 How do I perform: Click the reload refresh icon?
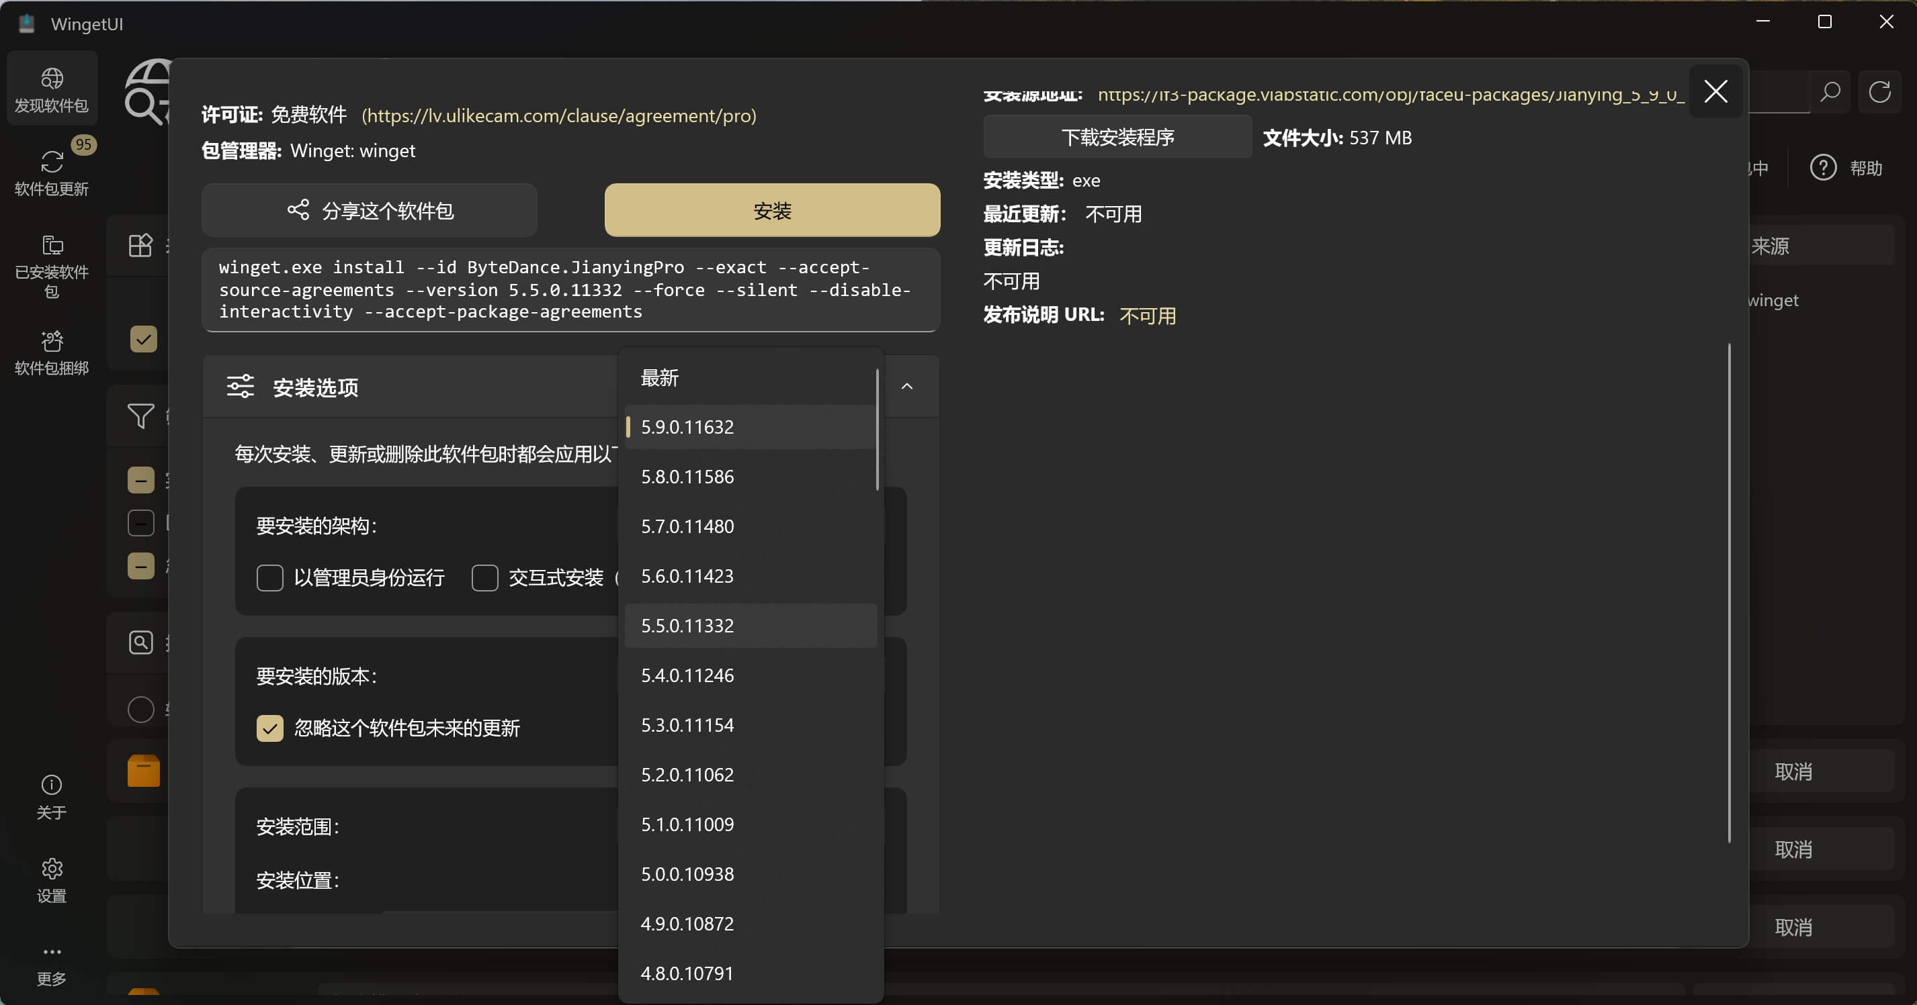point(1879,92)
